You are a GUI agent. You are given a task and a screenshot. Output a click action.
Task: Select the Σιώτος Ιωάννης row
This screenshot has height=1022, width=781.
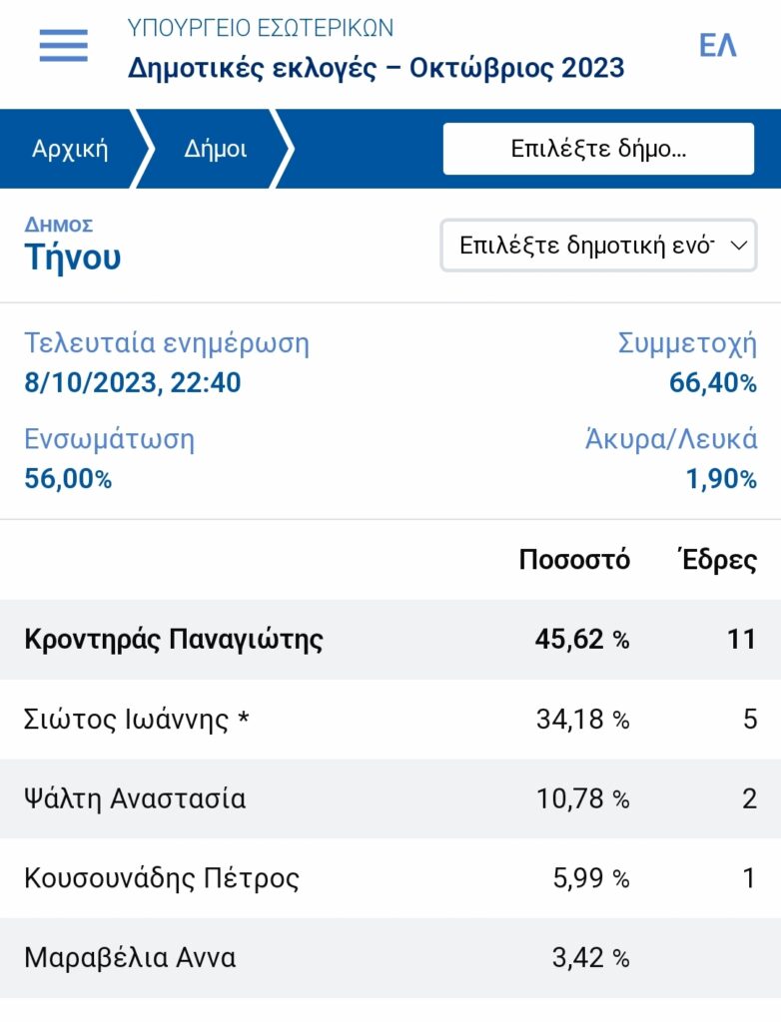pos(390,719)
